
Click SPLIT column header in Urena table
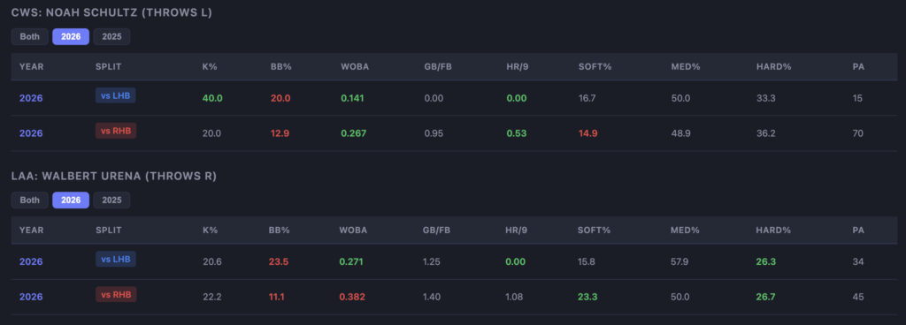click(109, 230)
